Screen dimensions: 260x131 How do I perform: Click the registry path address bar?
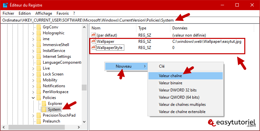tap(130, 20)
